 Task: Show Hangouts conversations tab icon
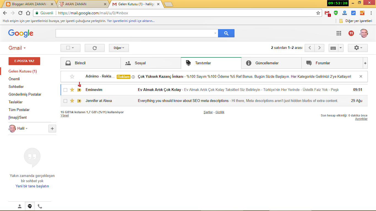pos(30,206)
